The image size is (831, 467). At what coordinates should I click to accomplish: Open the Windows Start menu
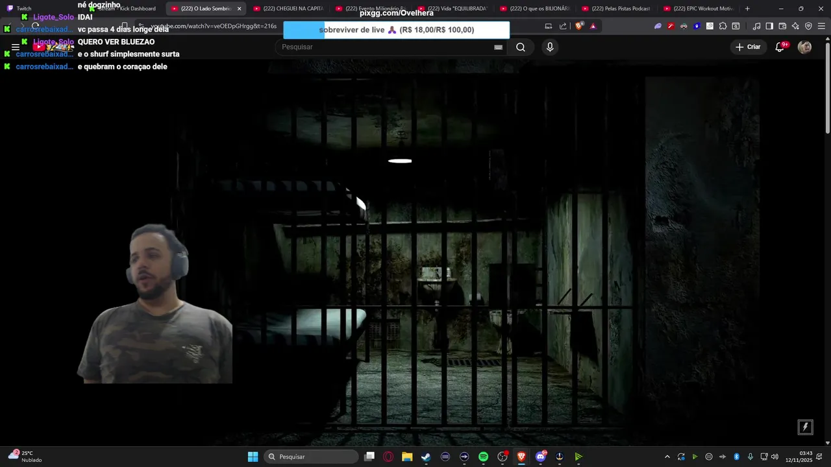pyautogui.click(x=253, y=457)
